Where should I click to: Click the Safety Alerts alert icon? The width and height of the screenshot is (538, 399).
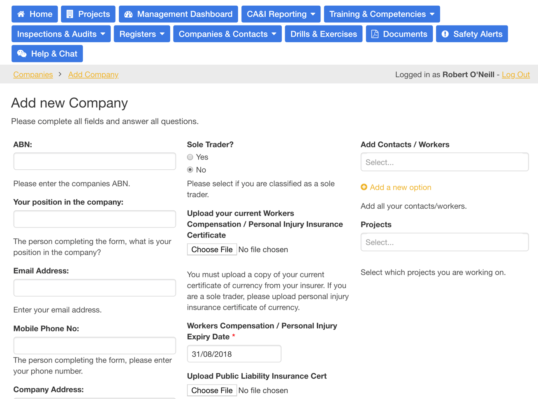coord(445,34)
